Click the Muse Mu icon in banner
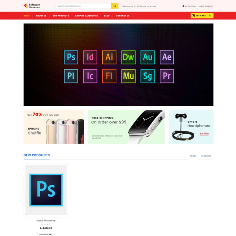The width and height of the screenshot is (236, 236). [128, 76]
